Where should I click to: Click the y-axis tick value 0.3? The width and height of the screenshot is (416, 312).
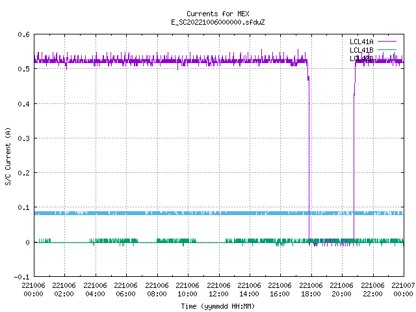click(x=23, y=138)
